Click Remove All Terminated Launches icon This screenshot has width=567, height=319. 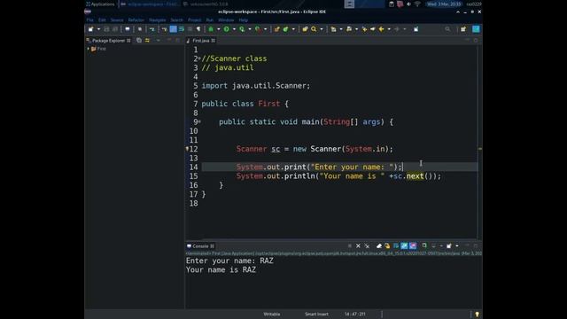pyautogui.click(x=367, y=246)
